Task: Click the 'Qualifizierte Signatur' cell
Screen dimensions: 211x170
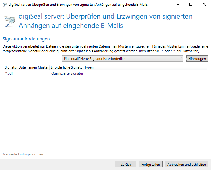Action: click(x=67, y=73)
